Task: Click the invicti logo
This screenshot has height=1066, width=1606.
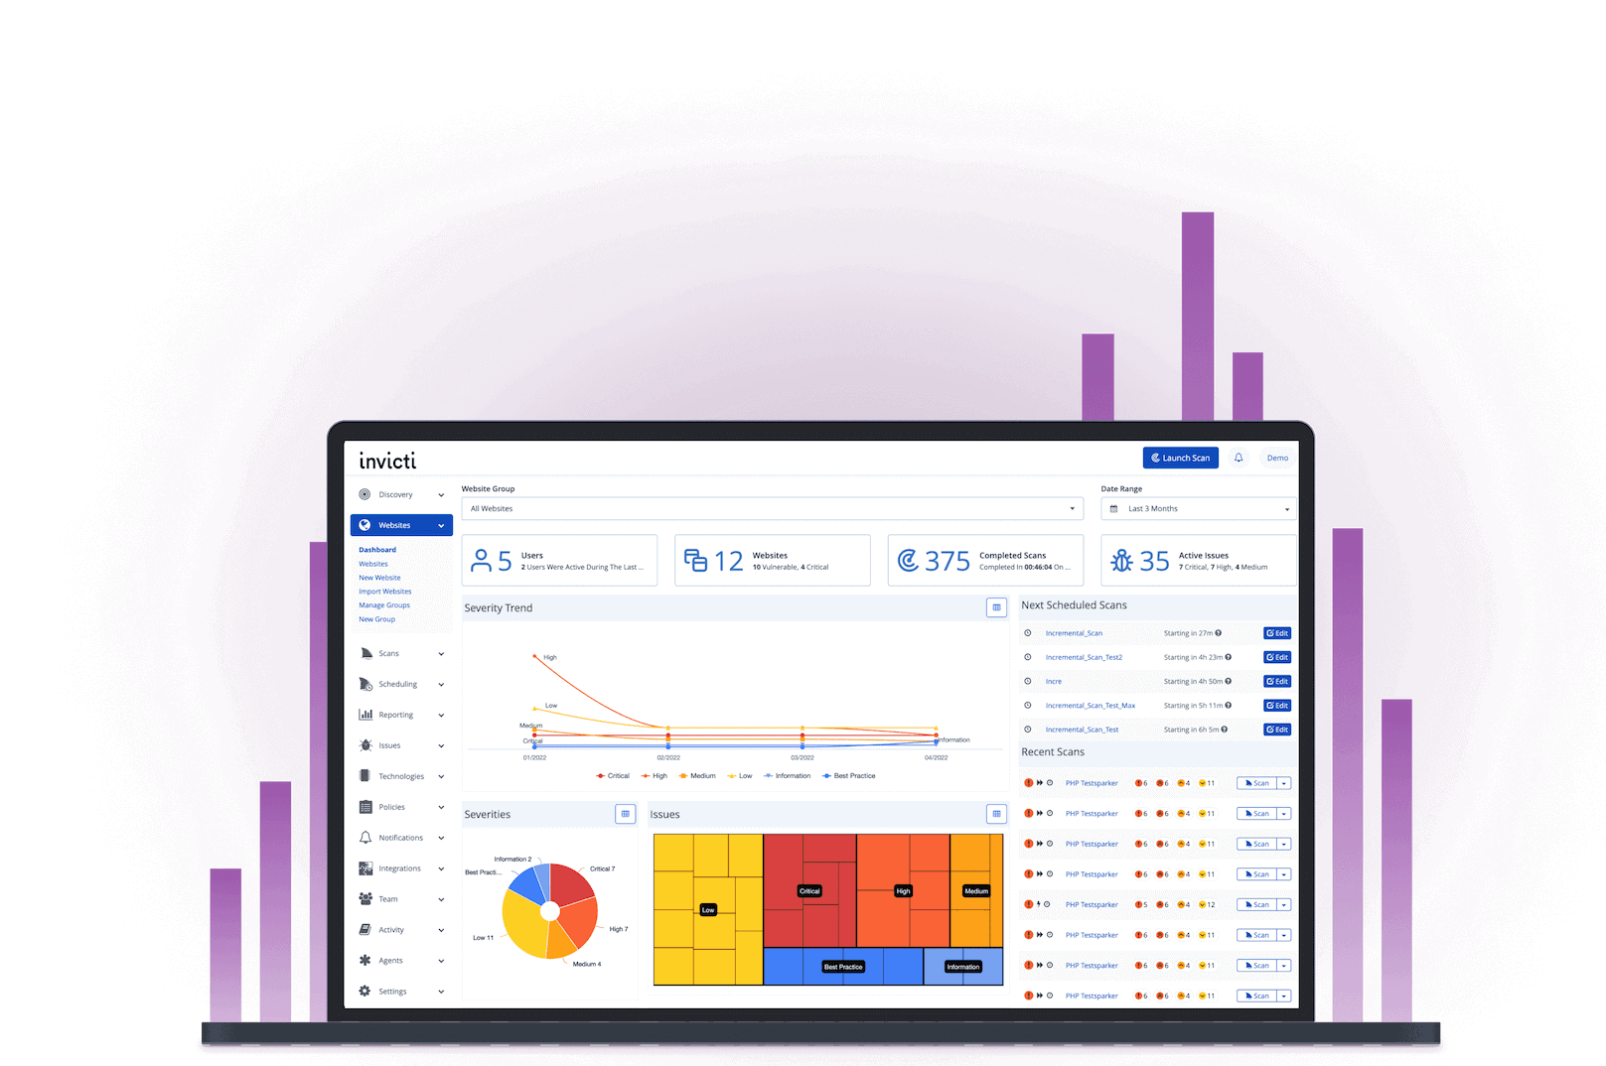Action: (x=387, y=461)
